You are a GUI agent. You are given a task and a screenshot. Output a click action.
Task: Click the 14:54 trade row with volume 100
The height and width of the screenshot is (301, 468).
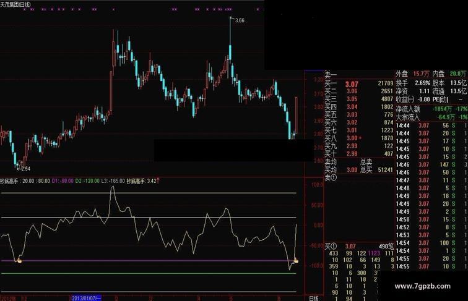pos(431,243)
